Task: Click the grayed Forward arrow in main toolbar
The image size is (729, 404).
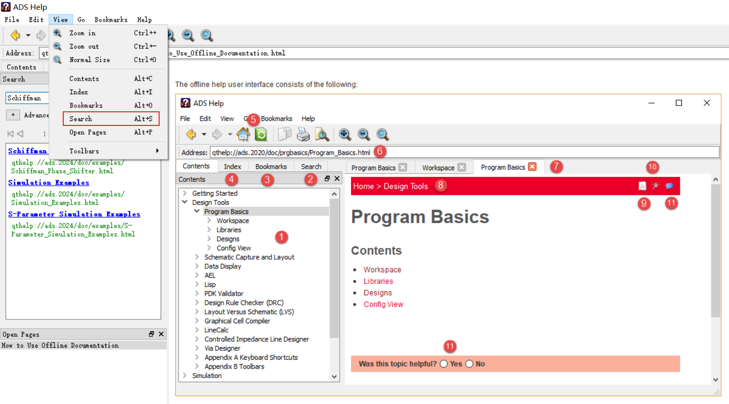Action: (x=41, y=35)
